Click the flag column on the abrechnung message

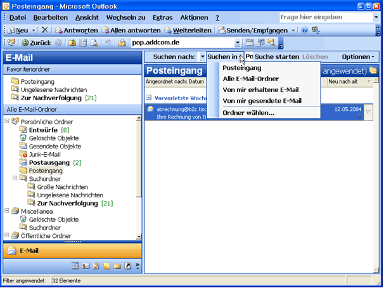pyautogui.click(x=368, y=112)
